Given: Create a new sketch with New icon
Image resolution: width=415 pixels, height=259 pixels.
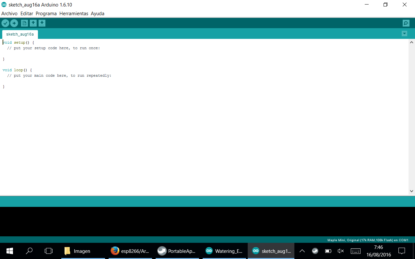Looking at the screenshot, I should click(x=24, y=23).
